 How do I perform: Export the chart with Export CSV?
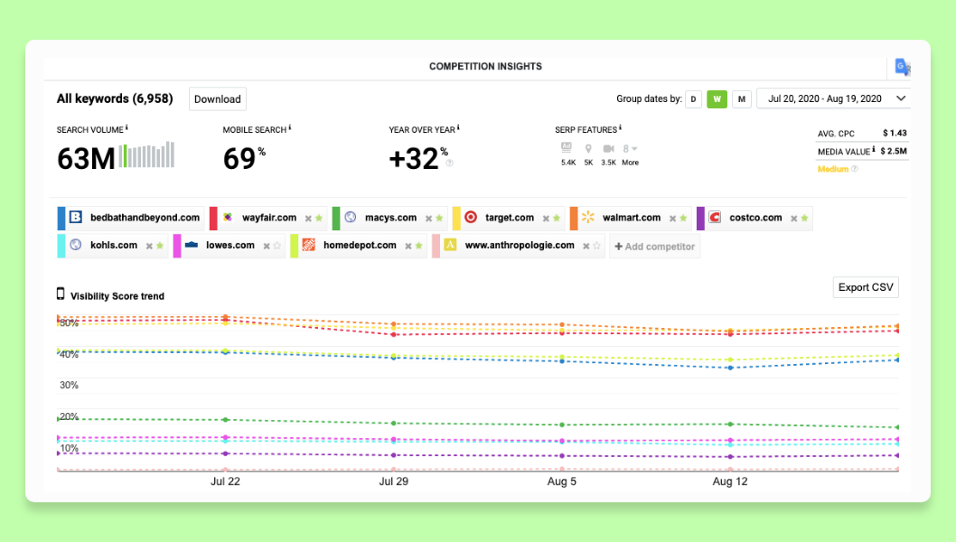click(866, 287)
